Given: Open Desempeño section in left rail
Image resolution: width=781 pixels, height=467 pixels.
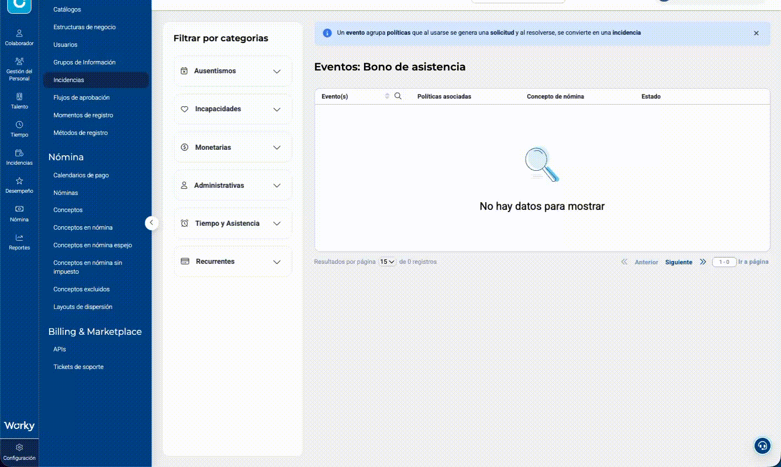Looking at the screenshot, I should tap(19, 185).
